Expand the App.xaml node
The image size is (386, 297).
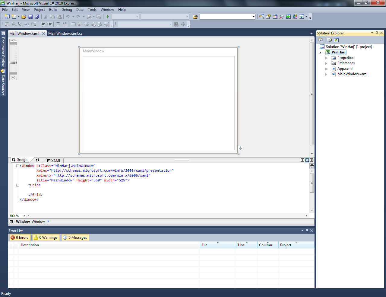[326, 69]
